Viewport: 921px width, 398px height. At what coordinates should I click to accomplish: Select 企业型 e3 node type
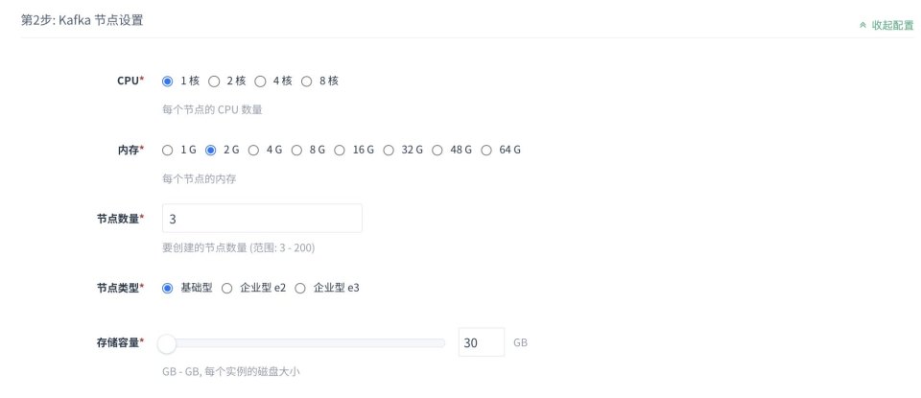coord(300,288)
